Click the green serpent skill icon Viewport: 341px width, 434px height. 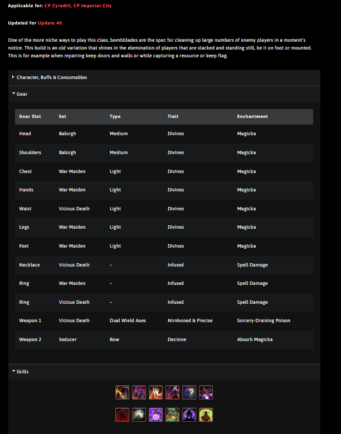(x=173, y=415)
